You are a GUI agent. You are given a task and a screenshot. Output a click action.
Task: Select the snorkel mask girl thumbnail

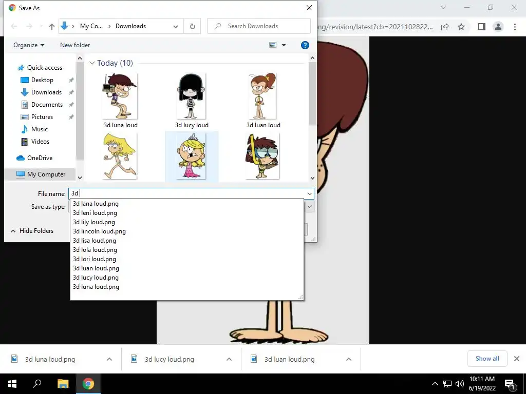coord(262,156)
